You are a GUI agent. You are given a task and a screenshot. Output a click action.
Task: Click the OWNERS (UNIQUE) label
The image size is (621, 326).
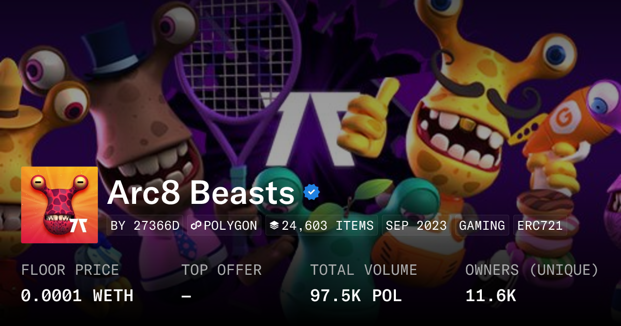coord(532,270)
